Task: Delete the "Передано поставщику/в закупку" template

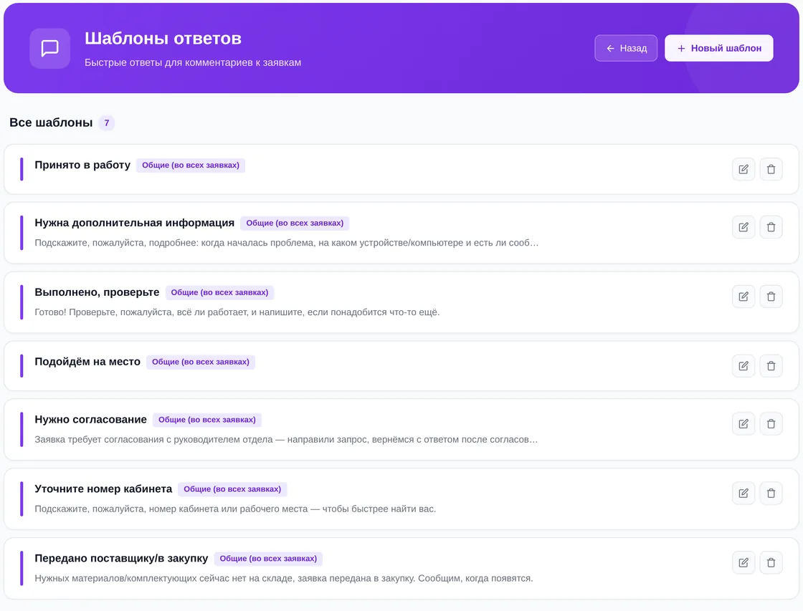Action: pyautogui.click(x=771, y=563)
